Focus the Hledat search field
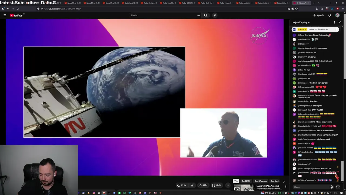This screenshot has height=195, width=346. (164, 15)
